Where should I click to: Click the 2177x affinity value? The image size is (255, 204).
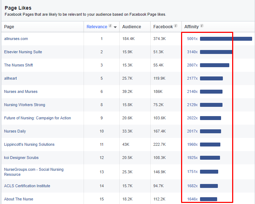[x=192, y=78]
